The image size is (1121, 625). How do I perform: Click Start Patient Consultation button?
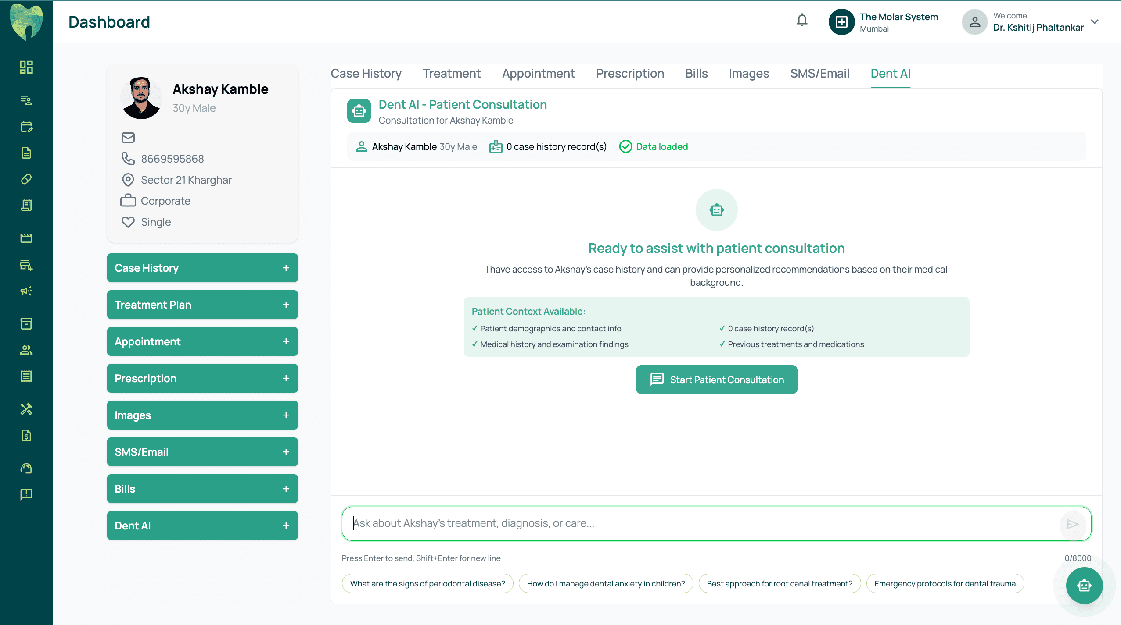pos(716,380)
